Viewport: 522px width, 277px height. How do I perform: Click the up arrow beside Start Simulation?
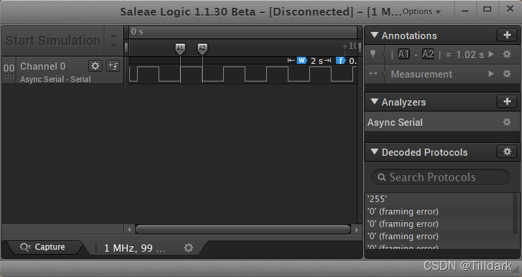(114, 36)
